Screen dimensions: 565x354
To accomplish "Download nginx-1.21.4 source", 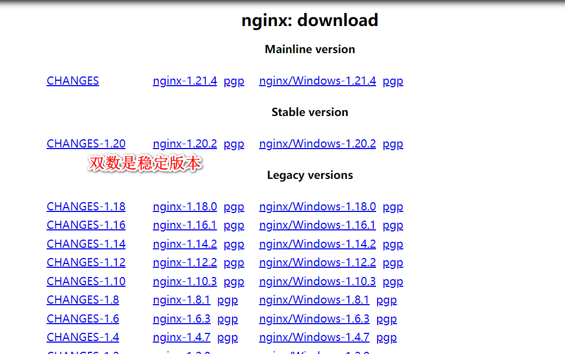I will coord(185,81).
